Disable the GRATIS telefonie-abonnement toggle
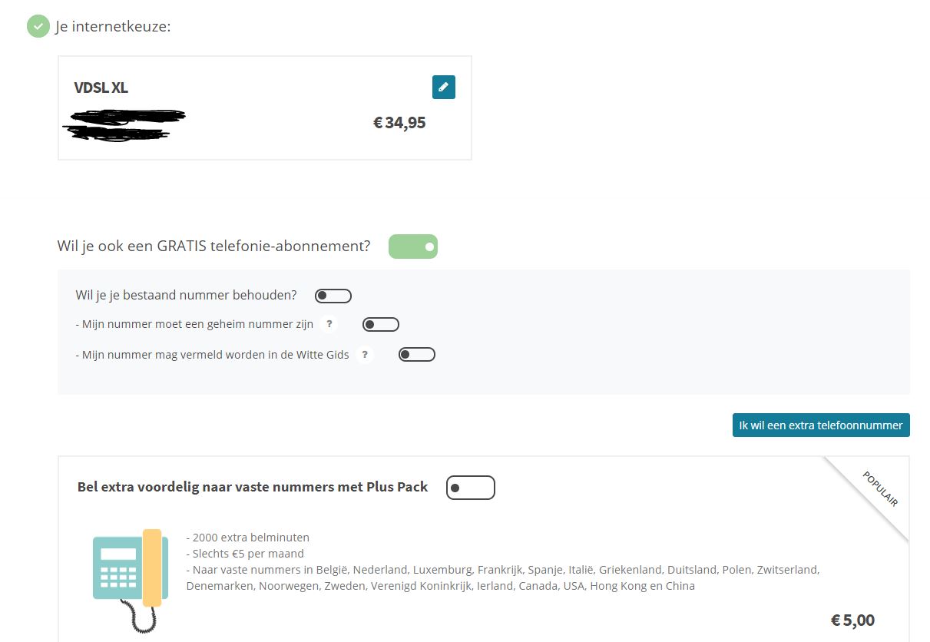The width and height of the screenshot is (930, 642). [413, 247]
